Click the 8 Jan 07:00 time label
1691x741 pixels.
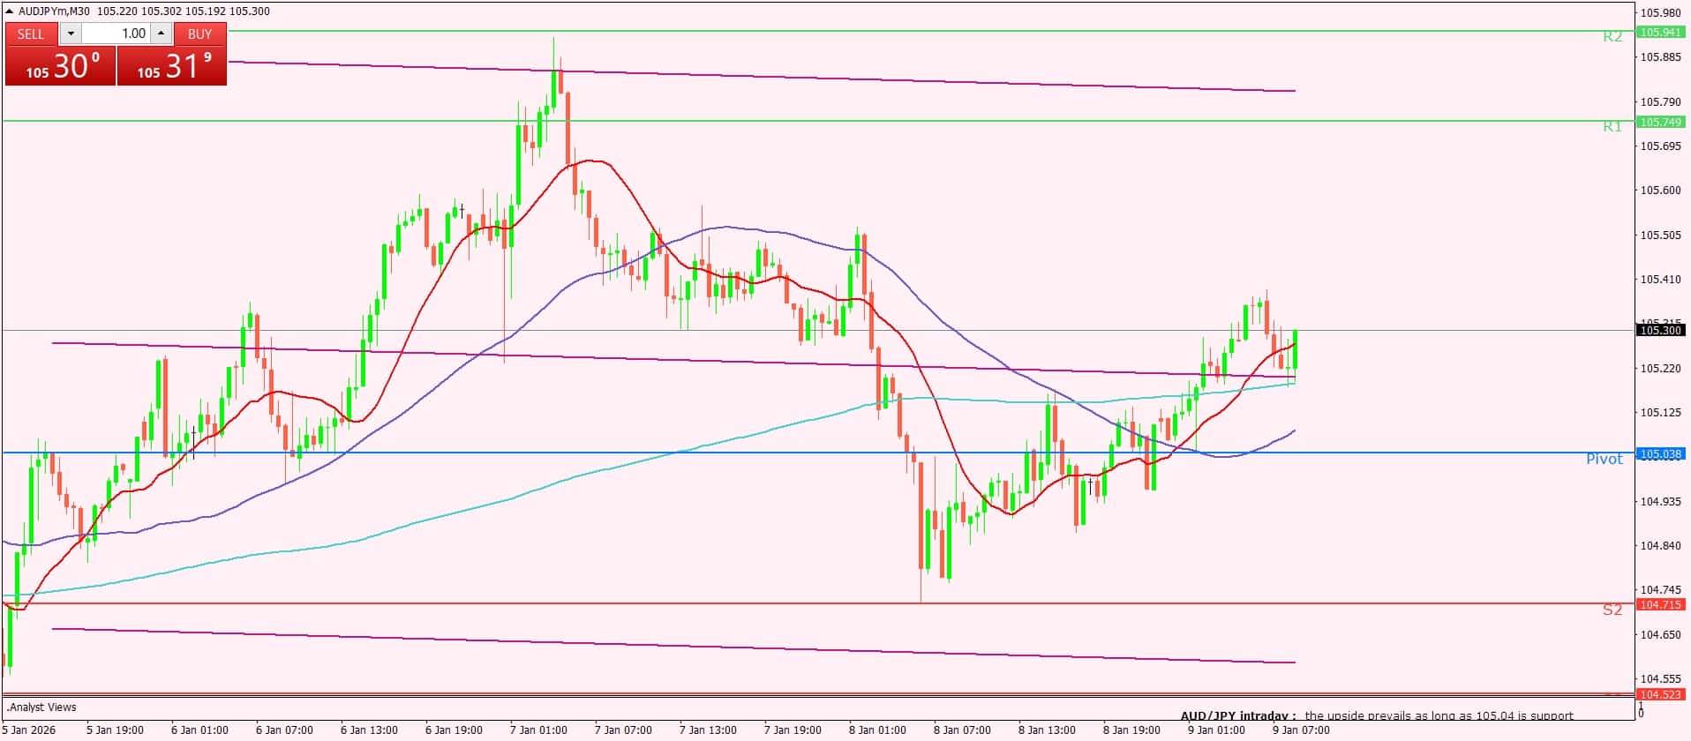pos(962,730)
